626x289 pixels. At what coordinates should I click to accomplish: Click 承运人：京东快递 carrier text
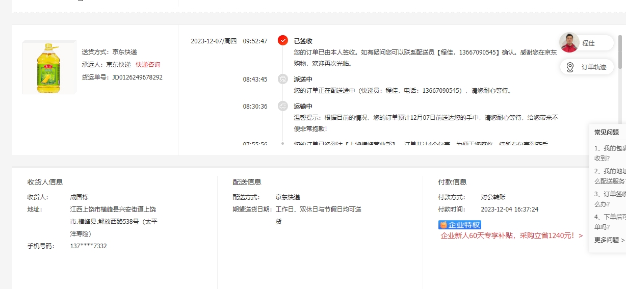(107, 65)
